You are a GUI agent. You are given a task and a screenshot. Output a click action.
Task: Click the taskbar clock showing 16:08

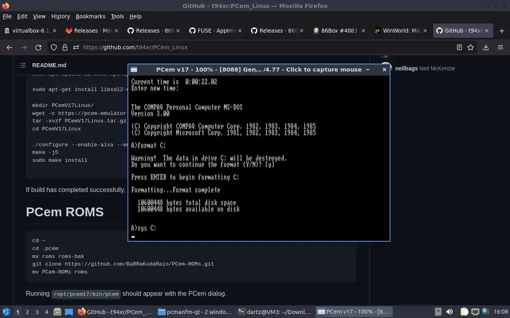501,312
